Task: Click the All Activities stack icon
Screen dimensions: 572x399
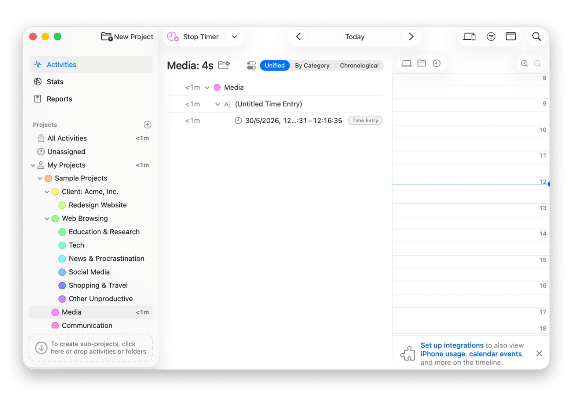Action: (x=41, y=138)
